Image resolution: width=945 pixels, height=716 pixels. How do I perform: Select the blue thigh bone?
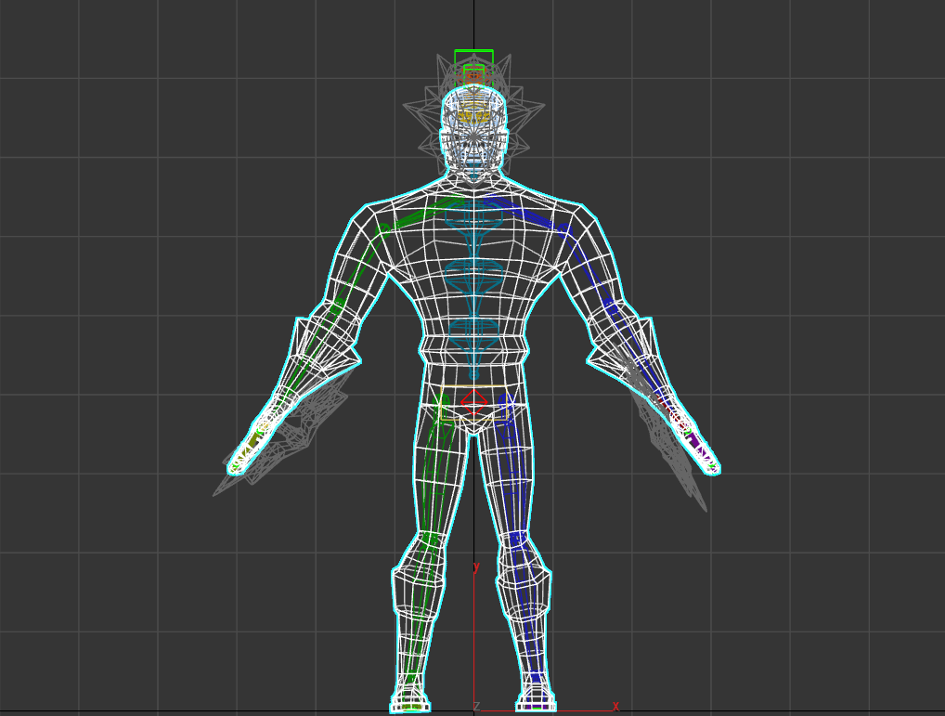(x=513, y=464)
